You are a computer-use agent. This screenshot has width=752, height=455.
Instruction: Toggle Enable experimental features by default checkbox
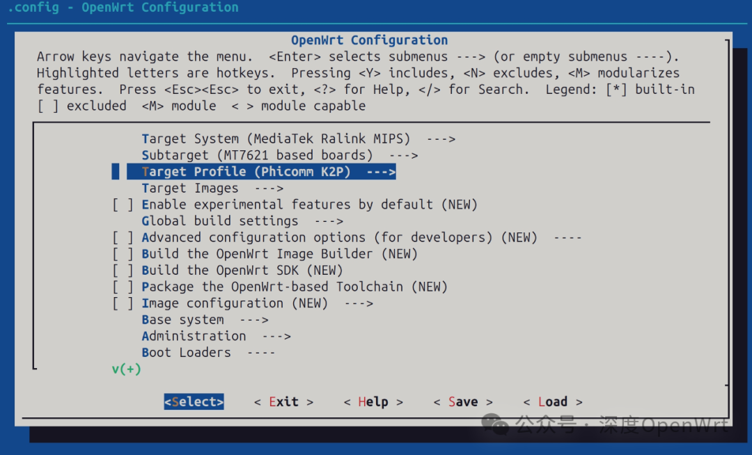click(123, 205)
